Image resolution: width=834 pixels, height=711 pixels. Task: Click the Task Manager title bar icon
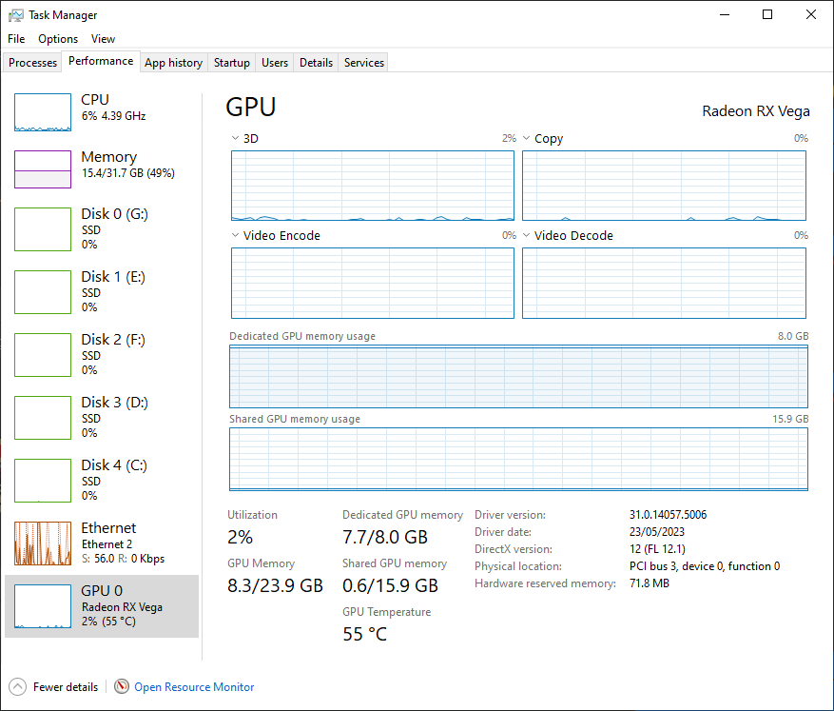coord(15,15)
